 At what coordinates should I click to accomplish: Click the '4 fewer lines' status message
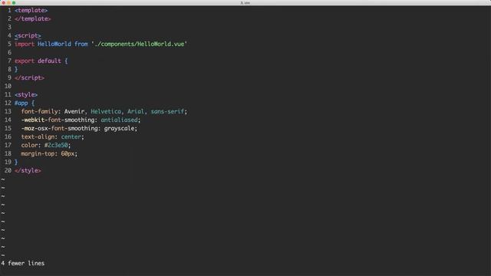pos(22,264)
